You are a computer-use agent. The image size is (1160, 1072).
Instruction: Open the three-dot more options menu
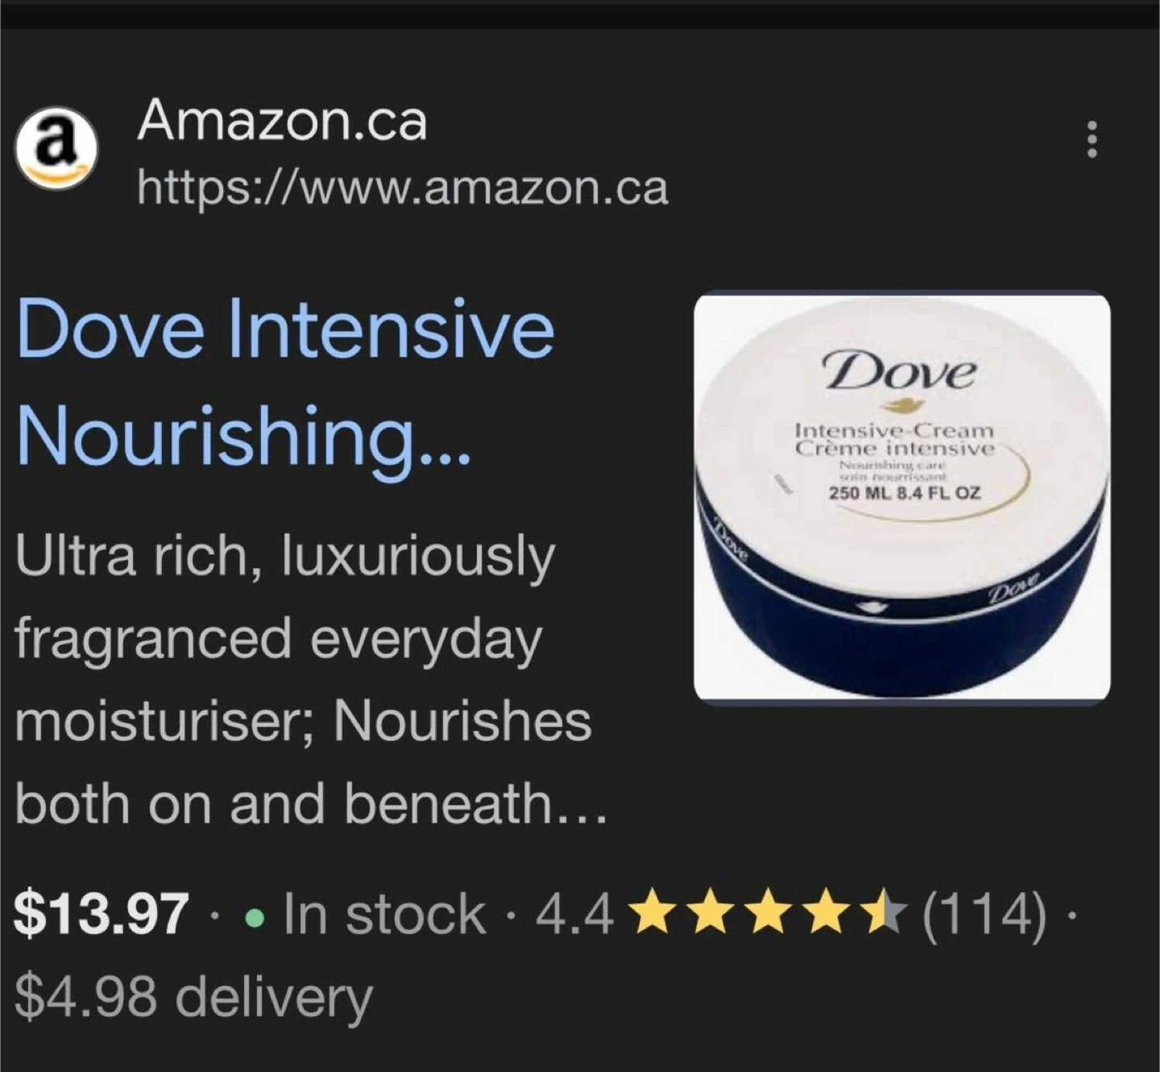coord(1092,139)
